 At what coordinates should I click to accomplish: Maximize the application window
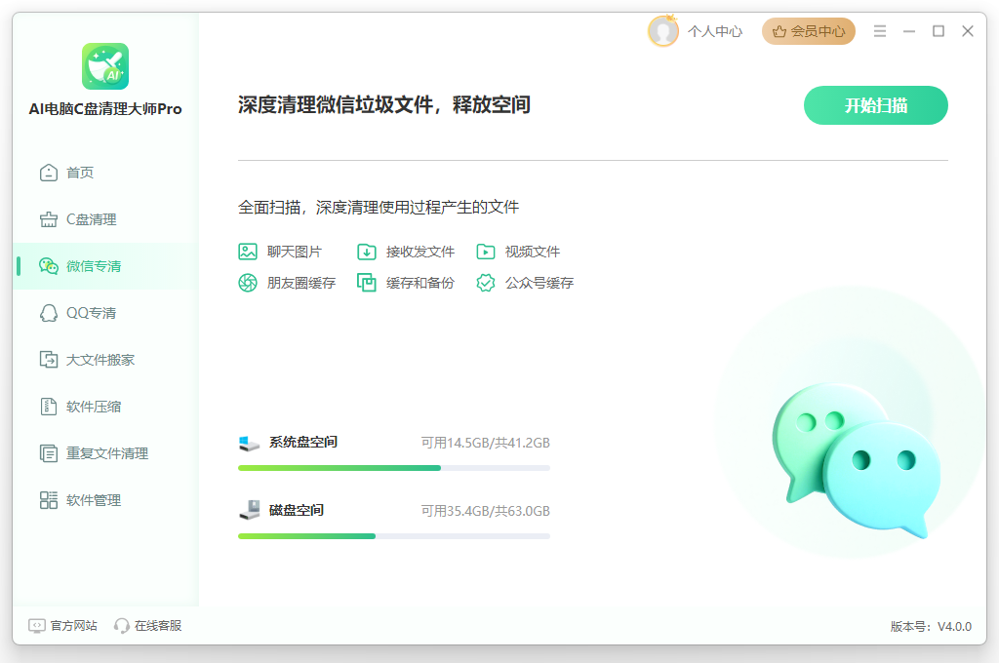click(x=939, y=30)
